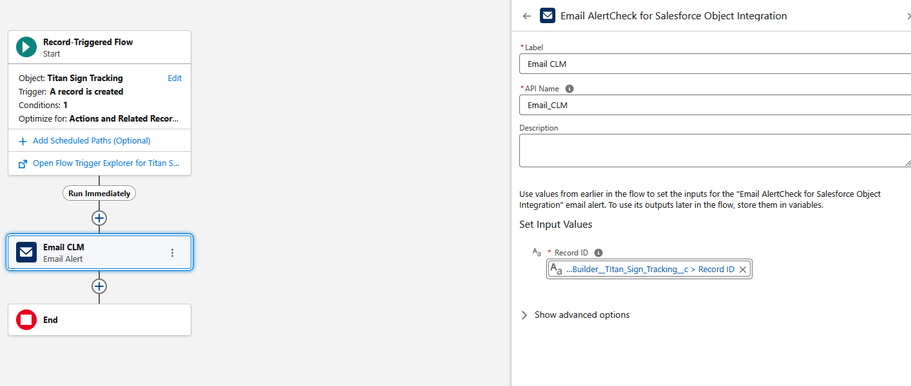This screenshot has height=386, width=911.
Task: Click the Label input field showing Email CLM
Action: click(x=709, y=64)
